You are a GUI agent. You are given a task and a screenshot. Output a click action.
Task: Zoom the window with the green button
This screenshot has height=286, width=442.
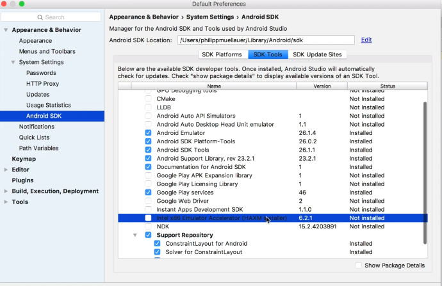pos(22,4)
